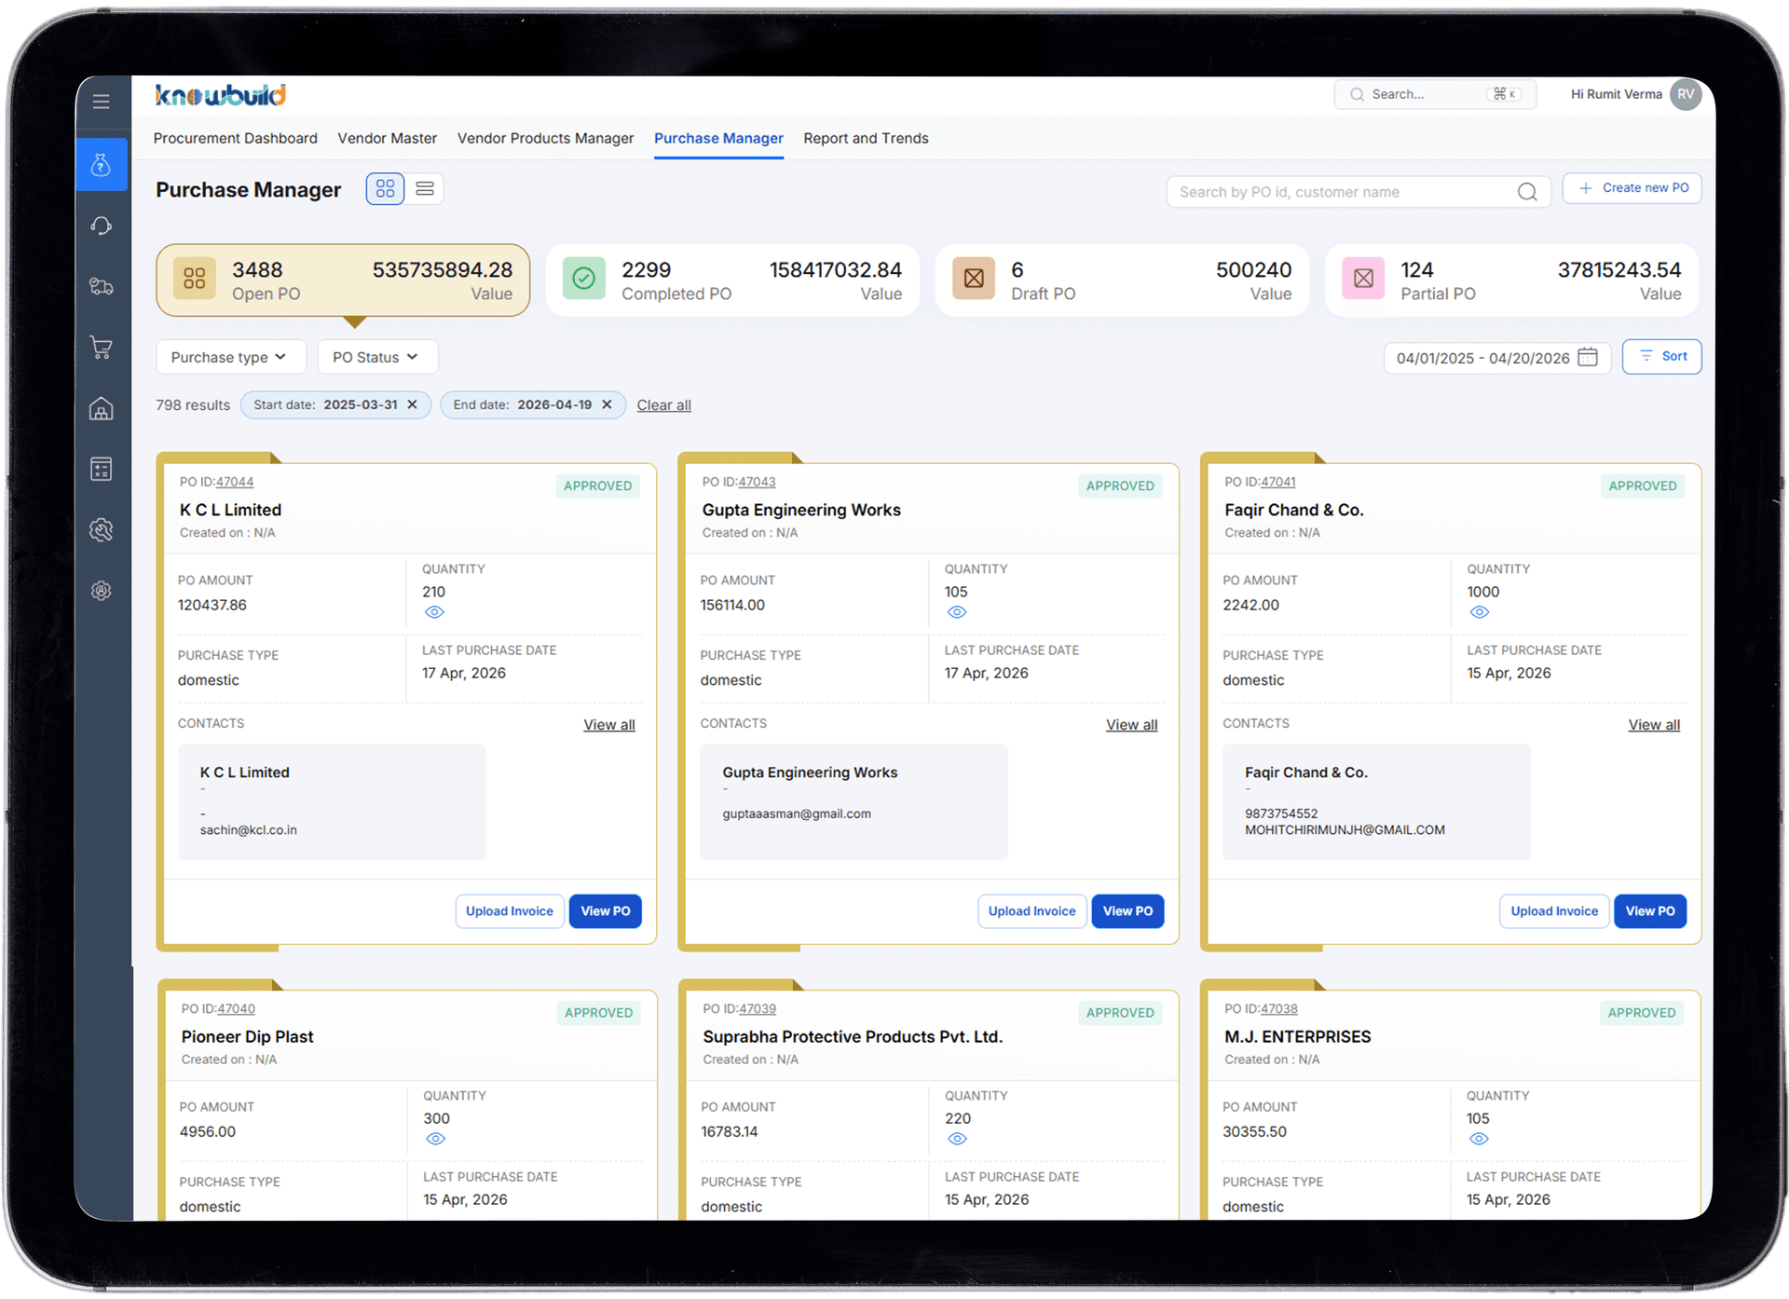Click Create new PO button
The image size is (1789, 1299).
(1632, 188)
